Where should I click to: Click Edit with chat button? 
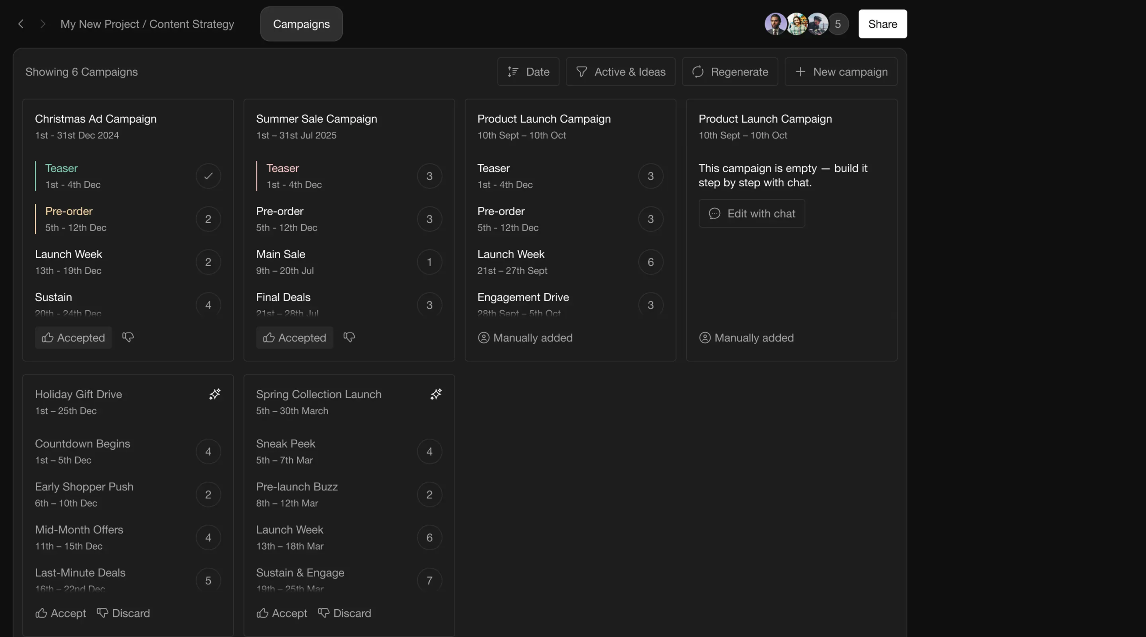(x=752, y=214)
